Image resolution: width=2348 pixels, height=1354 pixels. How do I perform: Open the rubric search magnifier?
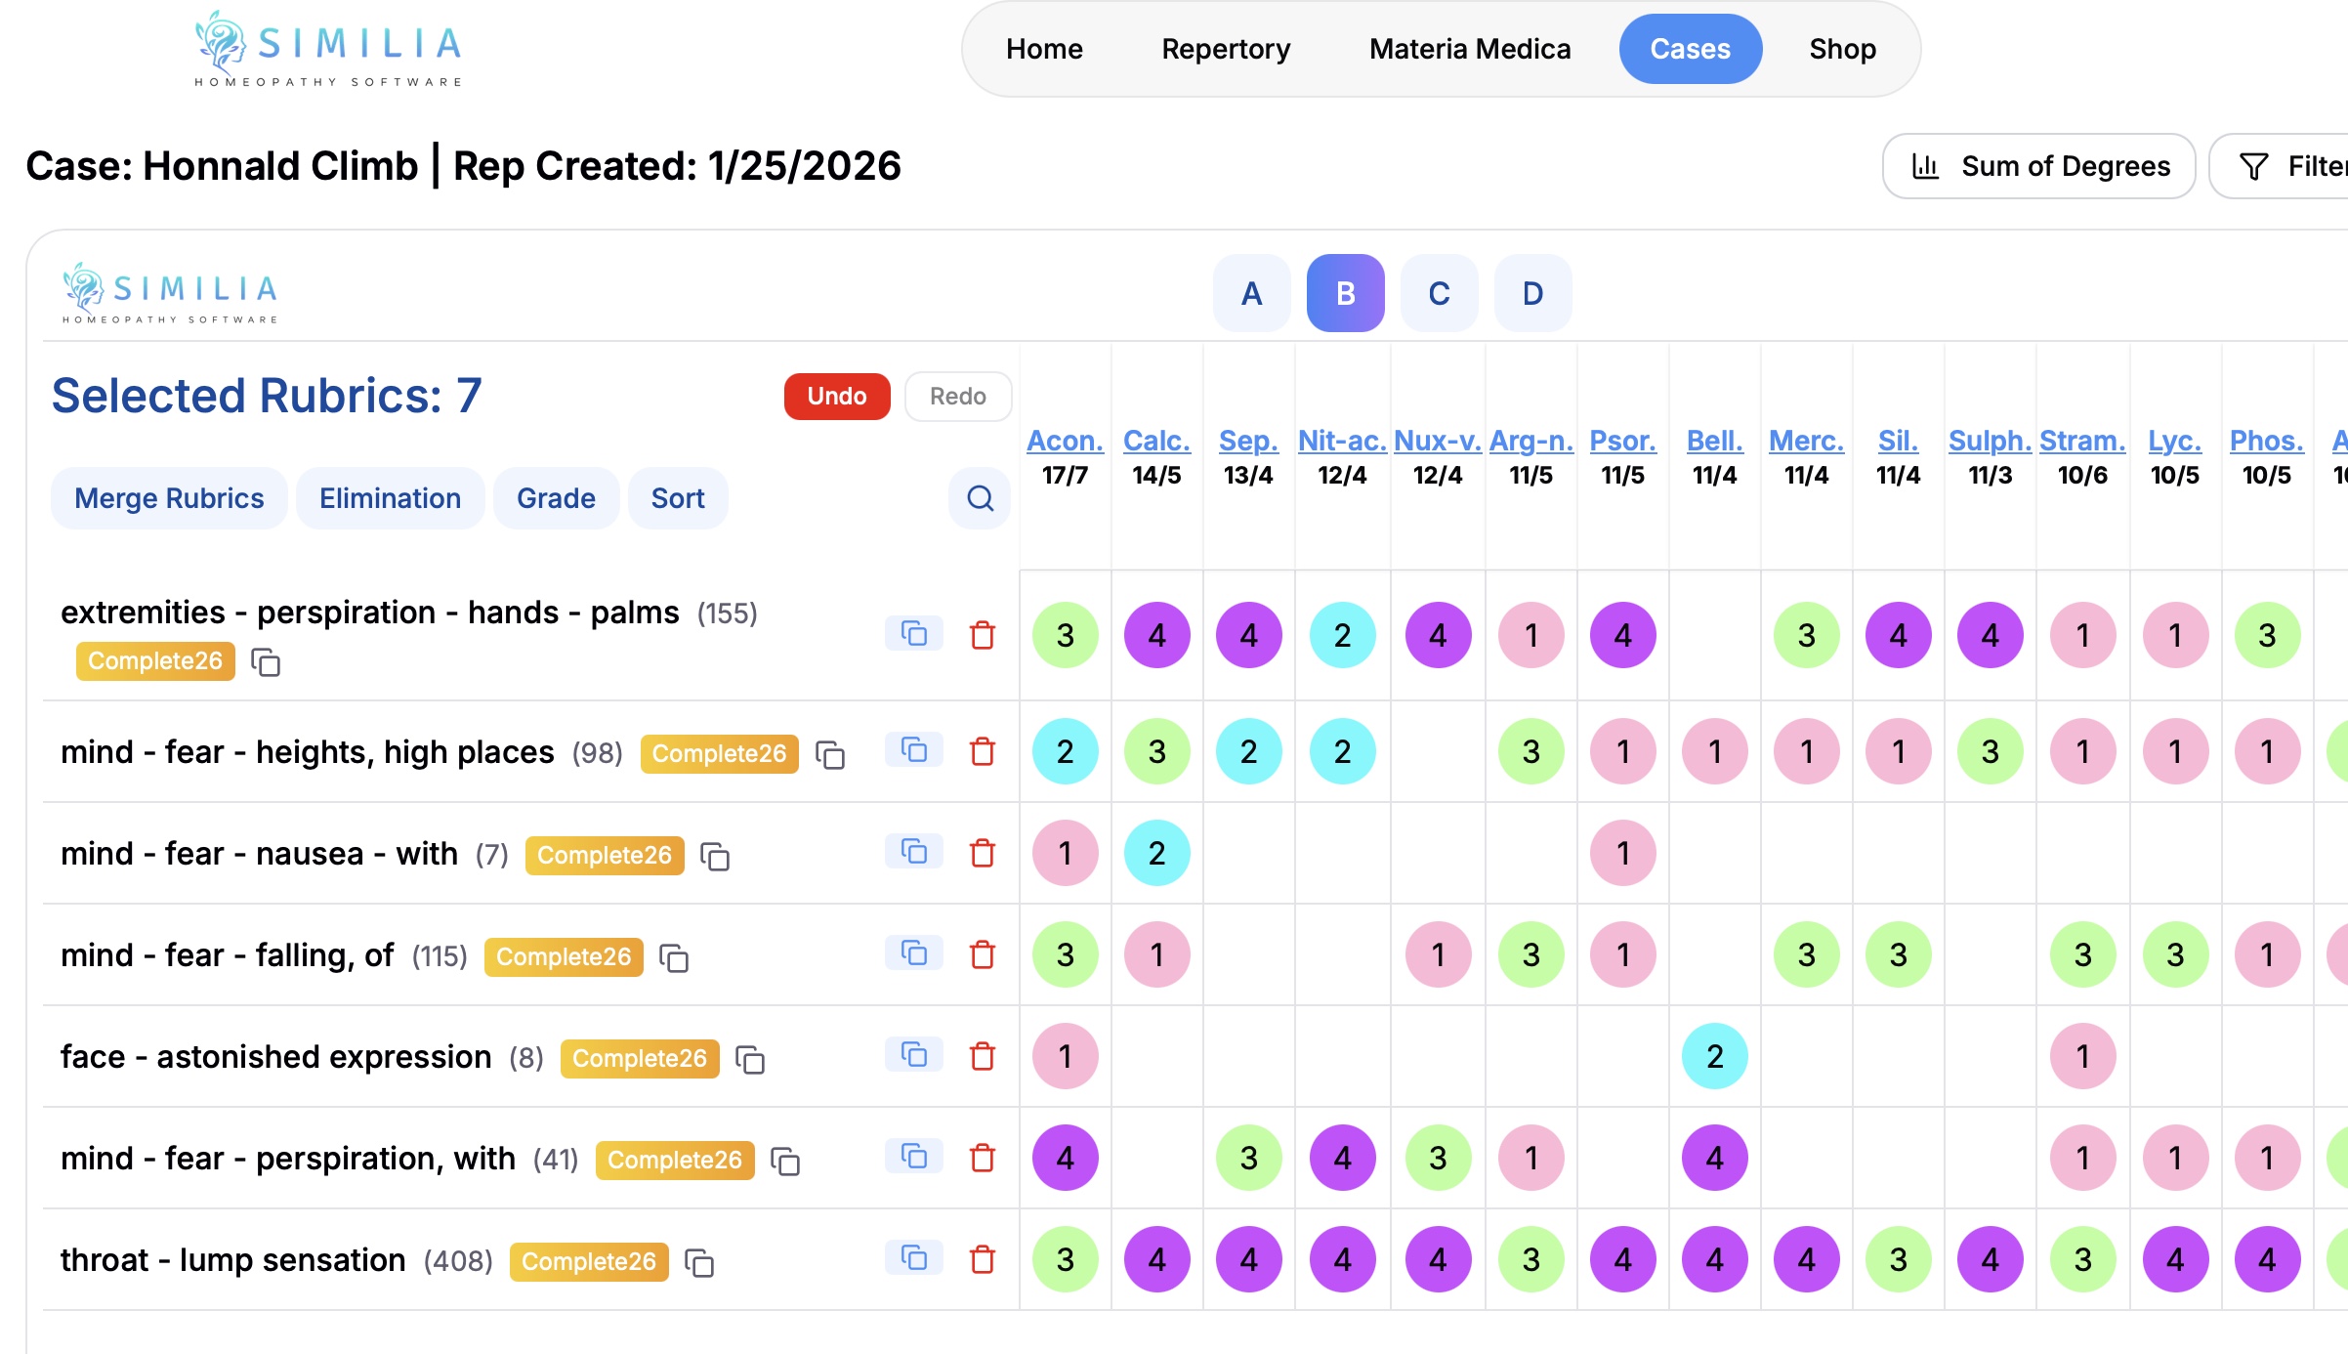[980, 498]
